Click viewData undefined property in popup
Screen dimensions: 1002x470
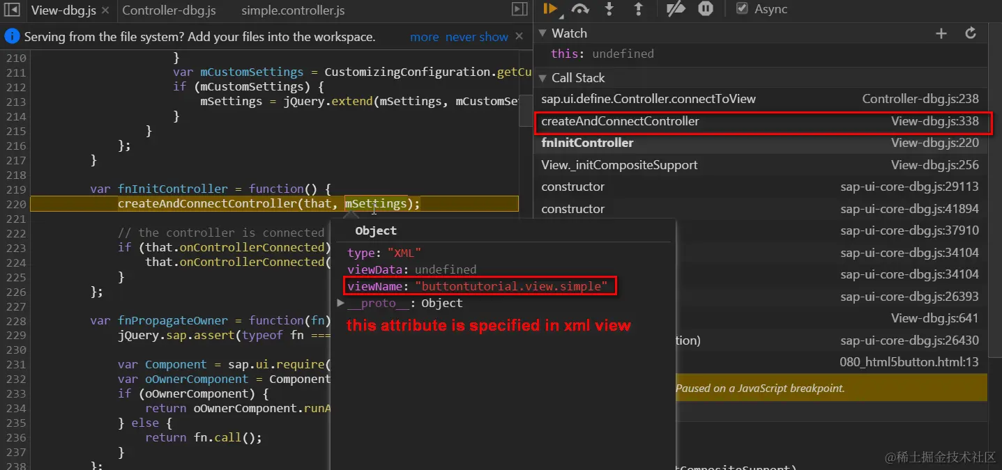click(x=412, y=269)
